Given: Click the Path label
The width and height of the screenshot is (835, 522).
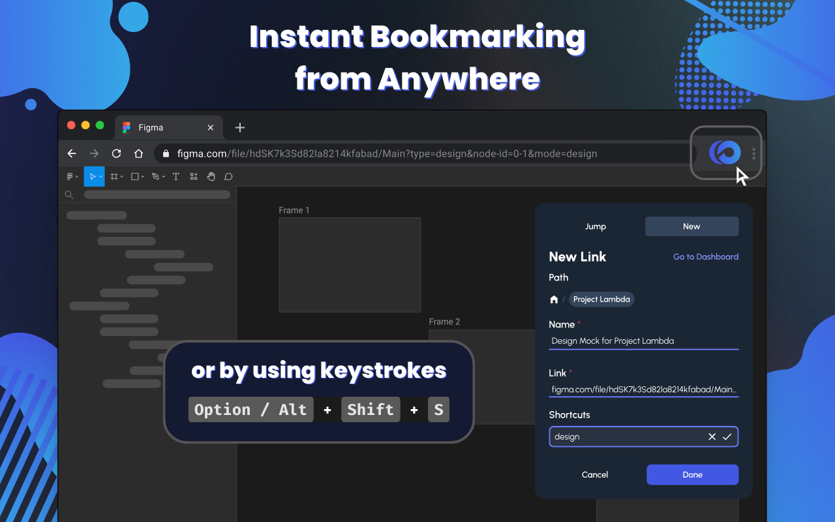Looking at the screenshot, I should pyautogui.click(x=558, y=277).
